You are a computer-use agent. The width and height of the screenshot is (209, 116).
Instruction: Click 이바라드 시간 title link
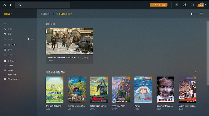118,106
